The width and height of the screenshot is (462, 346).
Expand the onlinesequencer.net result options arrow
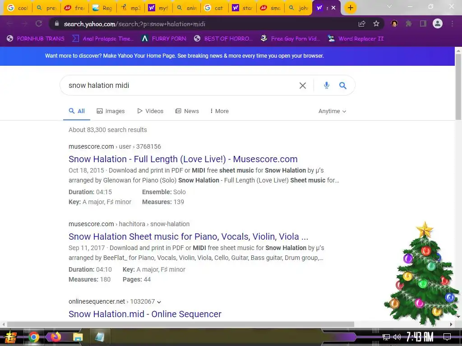pos(159,302)
